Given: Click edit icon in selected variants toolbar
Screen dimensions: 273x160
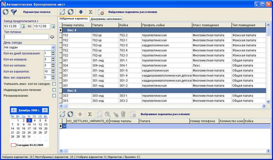Looking at the screenshot, I should tap(62, 114).
